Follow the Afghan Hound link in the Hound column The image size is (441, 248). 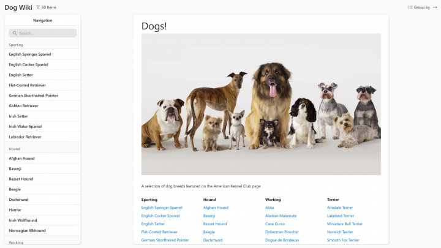coord(216,208)
